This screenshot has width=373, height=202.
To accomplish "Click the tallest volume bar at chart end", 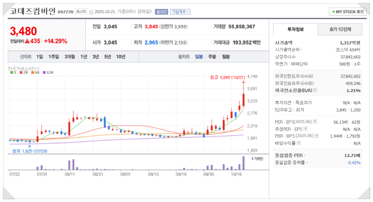I will click(243, 163).
